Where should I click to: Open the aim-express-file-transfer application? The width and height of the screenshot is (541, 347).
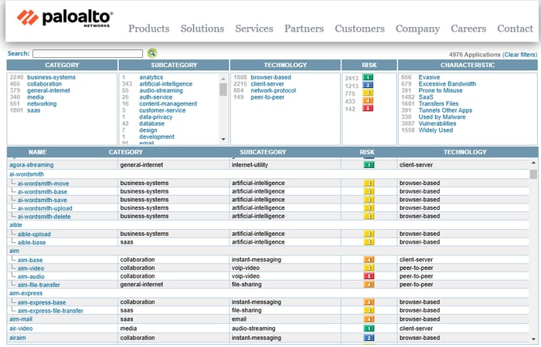click(50, 311)
